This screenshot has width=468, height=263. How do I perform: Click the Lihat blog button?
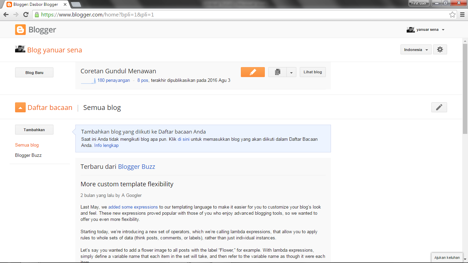click(313, 72)
